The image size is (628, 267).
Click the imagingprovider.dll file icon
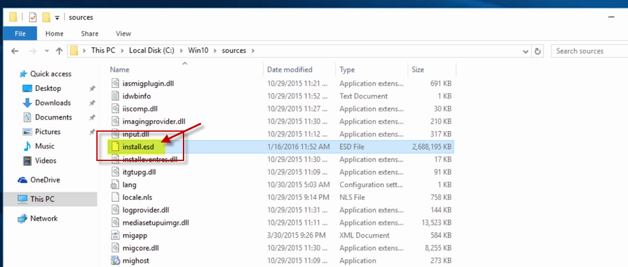115,121
